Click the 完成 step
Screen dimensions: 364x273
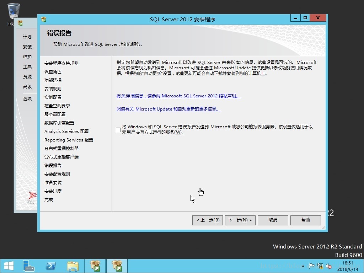48,200
